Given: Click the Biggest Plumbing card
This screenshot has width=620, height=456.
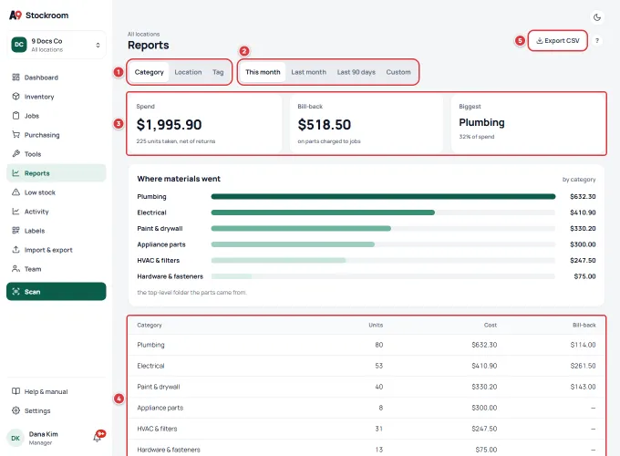Looking at the screenshot, I should pyautogui.click(x=528, y=123).
